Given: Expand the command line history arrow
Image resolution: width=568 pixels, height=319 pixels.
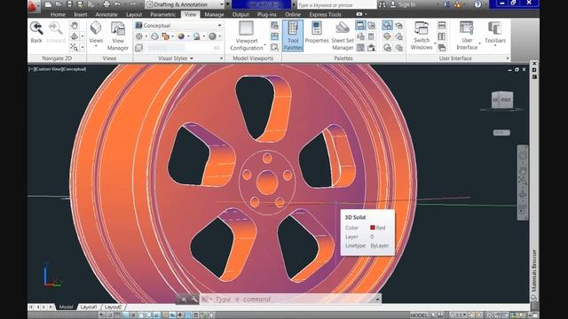Looking at the screenshot, I should [x=377, y=300].
